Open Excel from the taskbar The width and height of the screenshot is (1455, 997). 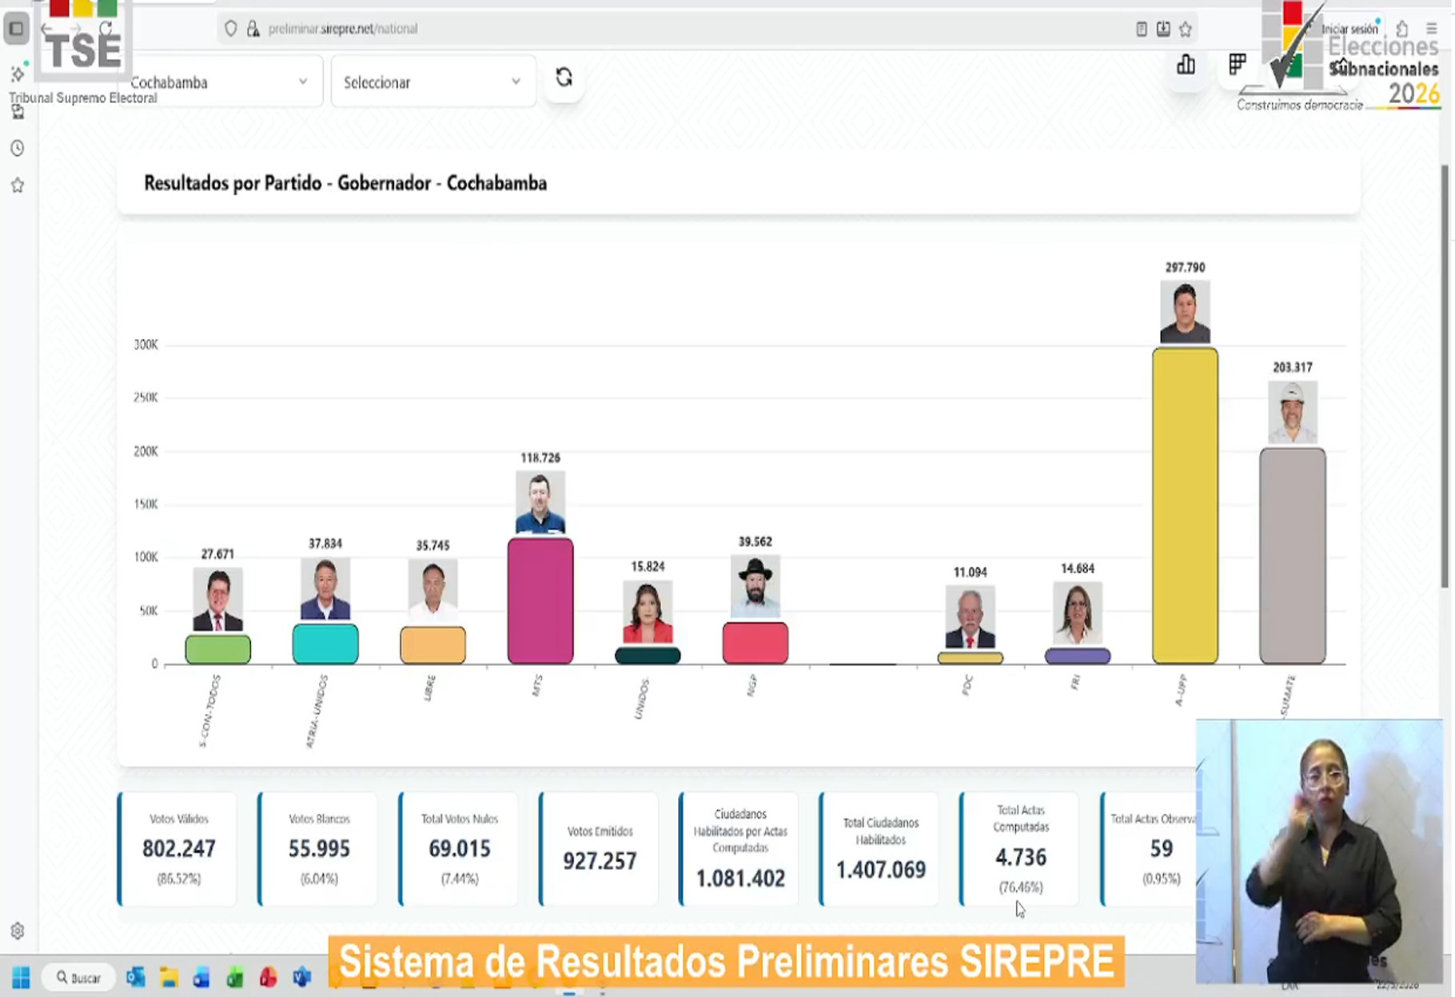(x=234, y=978)
